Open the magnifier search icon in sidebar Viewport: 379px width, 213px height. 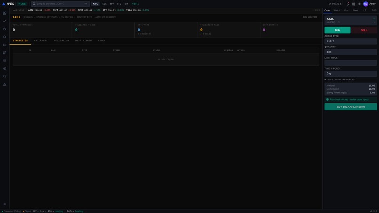(x=5, y=76)
